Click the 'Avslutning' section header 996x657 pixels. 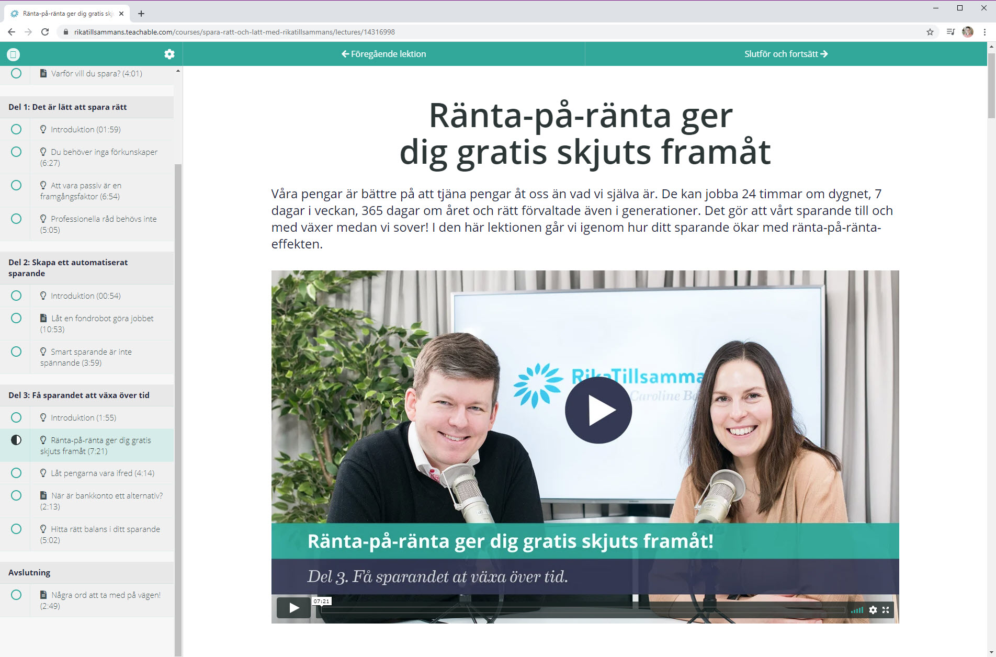[x=29, y=572]
